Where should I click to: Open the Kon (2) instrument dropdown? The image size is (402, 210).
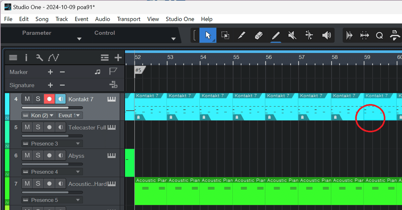(x=39, y=115)
